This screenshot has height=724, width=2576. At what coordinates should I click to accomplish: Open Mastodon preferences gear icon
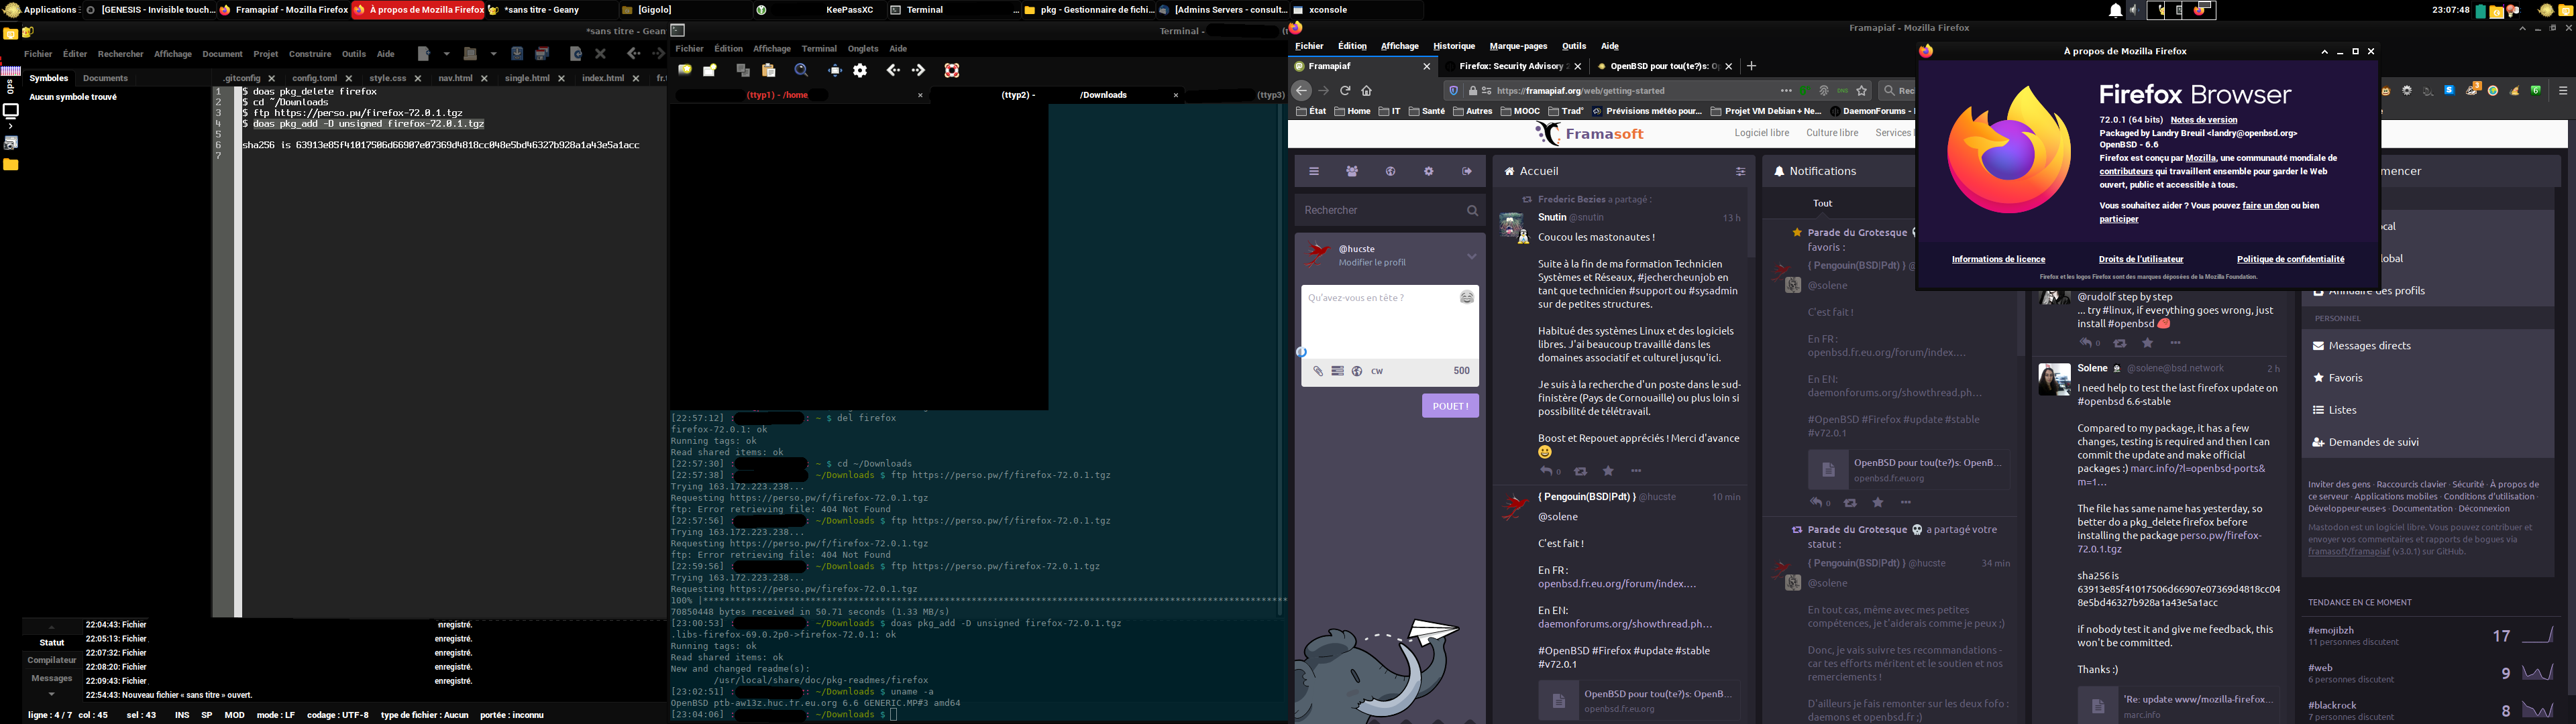(x=1428, y=171)
